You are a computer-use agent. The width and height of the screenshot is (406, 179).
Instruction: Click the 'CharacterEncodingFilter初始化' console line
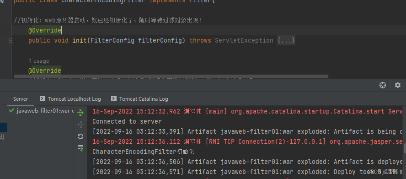pyautogui.click(x=143, y=152)
